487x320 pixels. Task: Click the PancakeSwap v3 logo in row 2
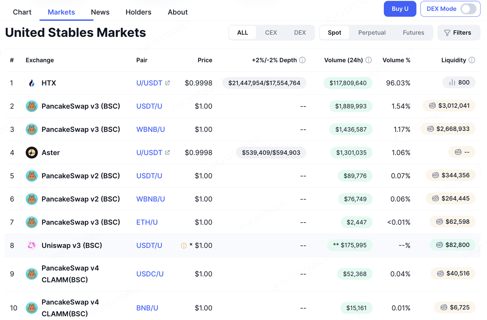tap(32, 106)
